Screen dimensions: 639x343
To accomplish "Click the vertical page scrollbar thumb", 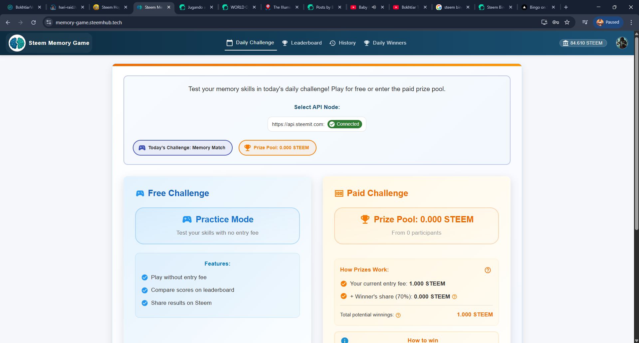I will [636, 133].
